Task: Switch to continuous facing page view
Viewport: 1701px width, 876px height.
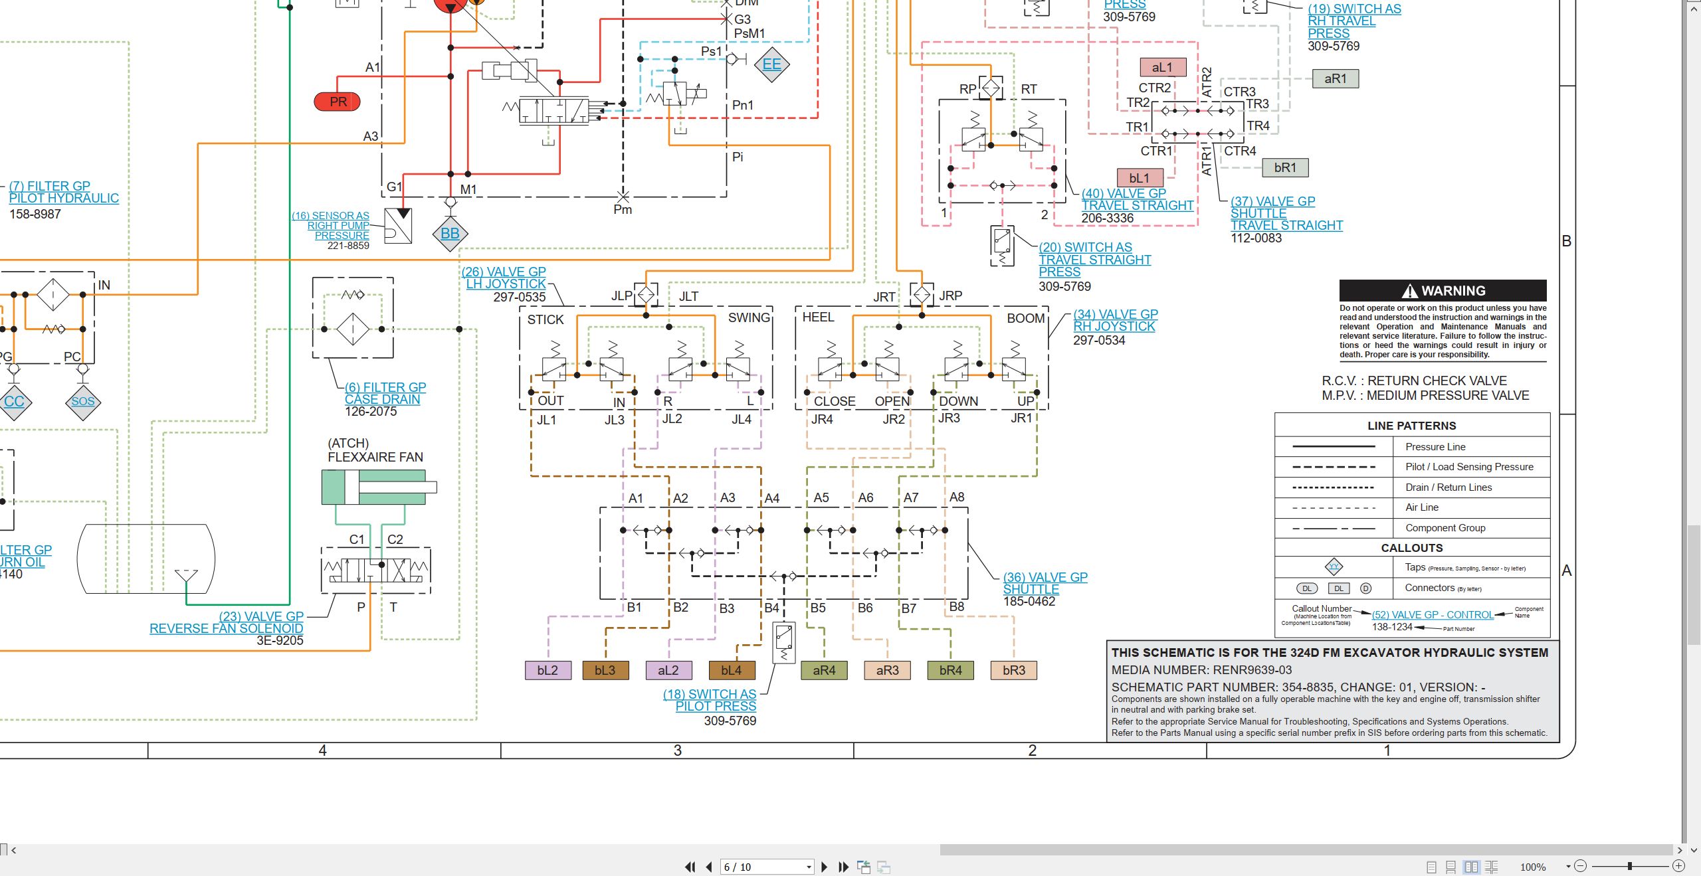Action: (1492, 867)
